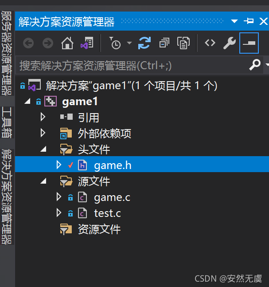
Task: Click the references icon beside 引用
Action: [x=66, y=117]
